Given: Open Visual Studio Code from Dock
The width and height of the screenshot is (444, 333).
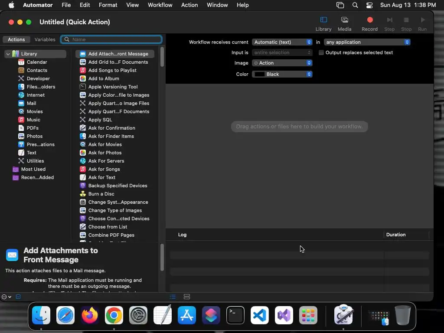Looking at the screenshot, I should coord(260,315).
